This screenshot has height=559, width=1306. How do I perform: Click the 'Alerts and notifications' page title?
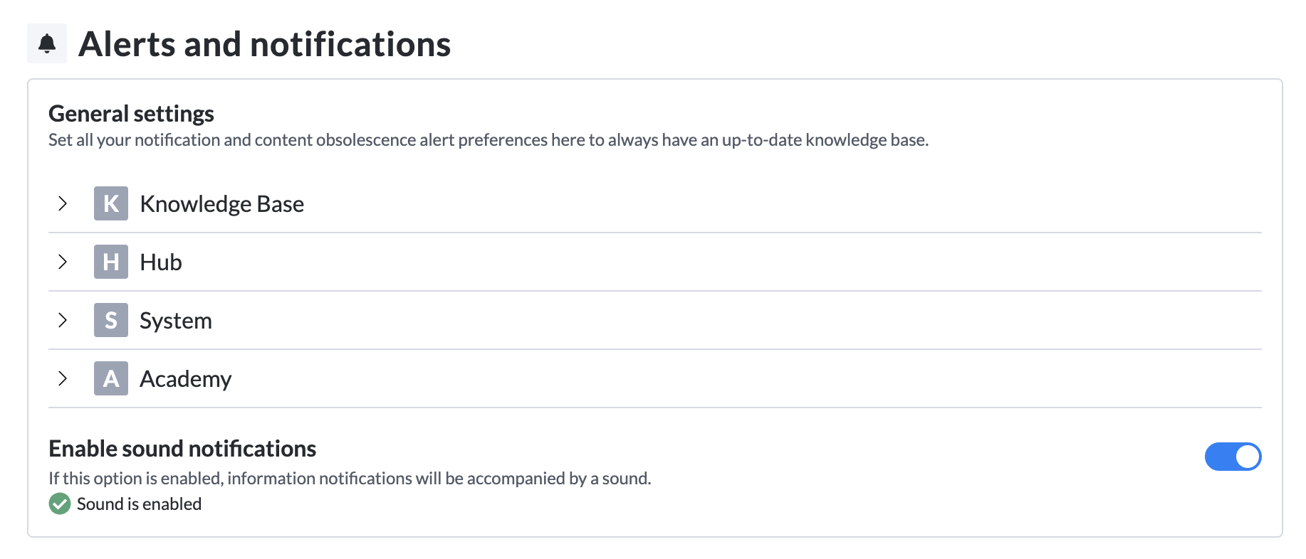pos(264,44)
